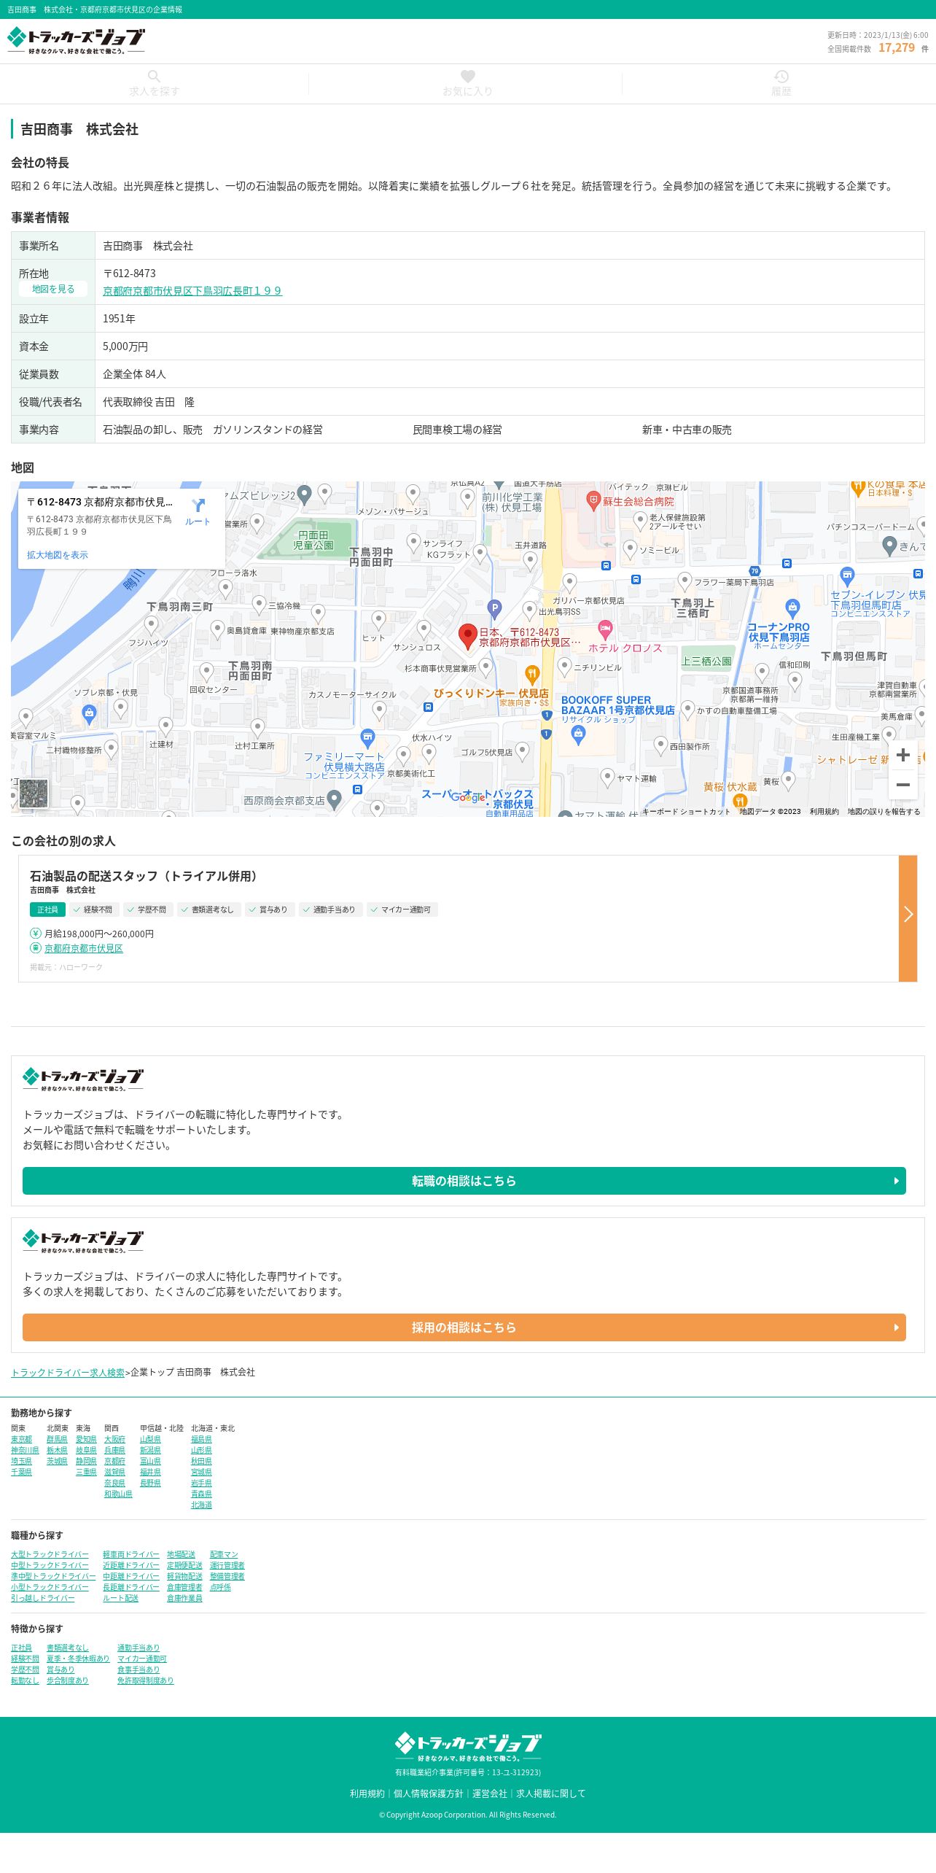This screenshot has width=936, height=1873.
Task: Click the トラッカーズジョブ logo above 転職 consultation
Action: (83, 1079)
